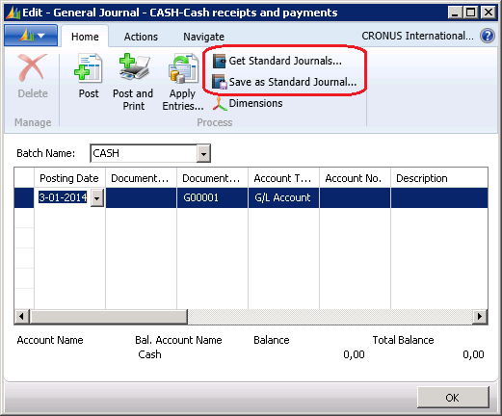This screenshot has height=416, width=502.
Task: Click the Account No. cell in selected row
Action: point(355,197)
